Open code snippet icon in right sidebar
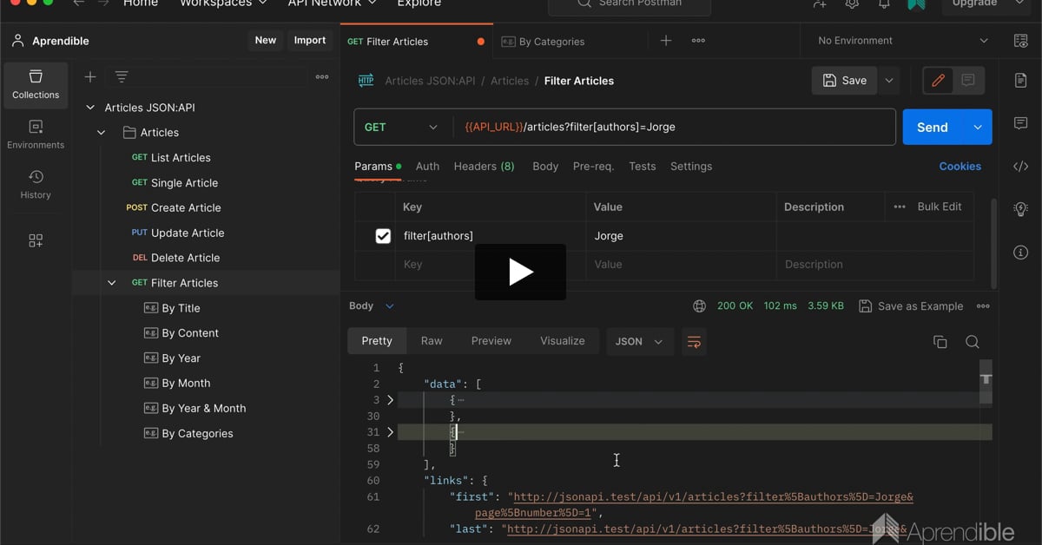 (x=1021, y=167)
